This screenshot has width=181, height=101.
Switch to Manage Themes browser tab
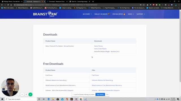point(12,2)
